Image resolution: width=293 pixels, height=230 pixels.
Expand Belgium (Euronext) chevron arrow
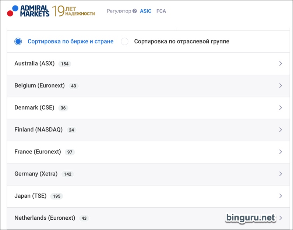pos(280,86)
